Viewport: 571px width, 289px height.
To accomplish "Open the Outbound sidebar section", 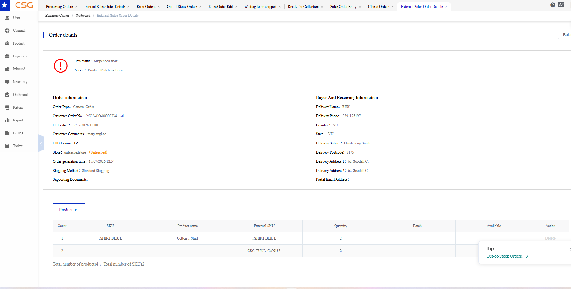I will tap(20, 95).
